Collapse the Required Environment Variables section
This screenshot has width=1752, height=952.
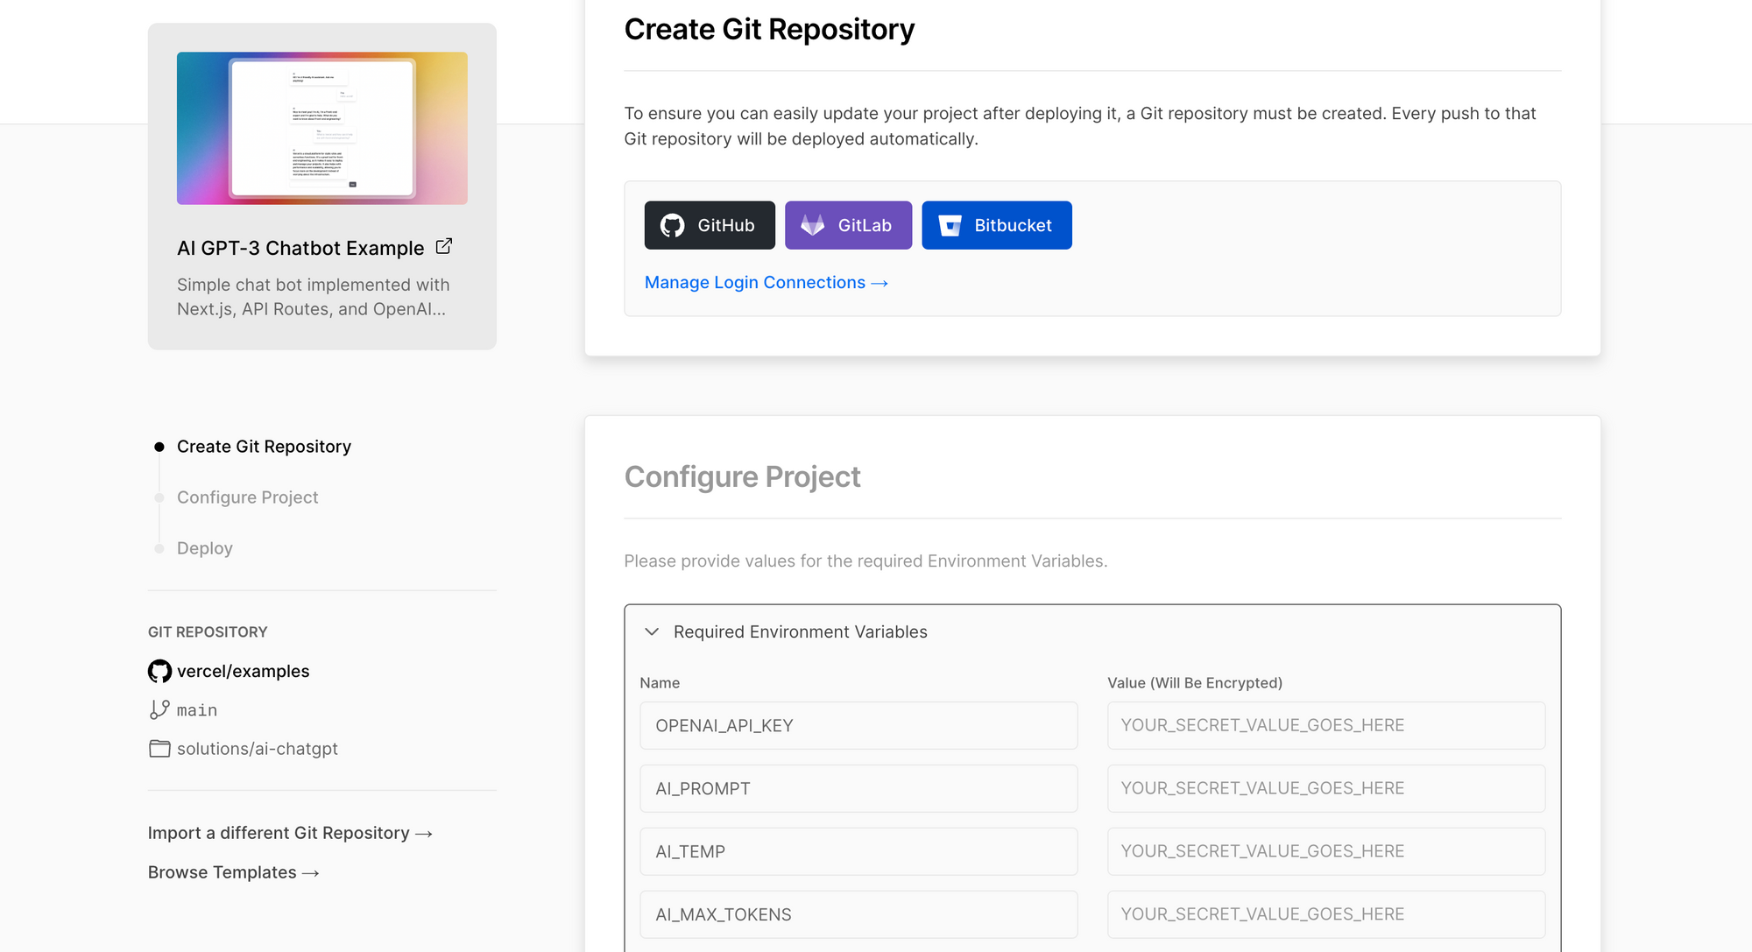[651, 631]
